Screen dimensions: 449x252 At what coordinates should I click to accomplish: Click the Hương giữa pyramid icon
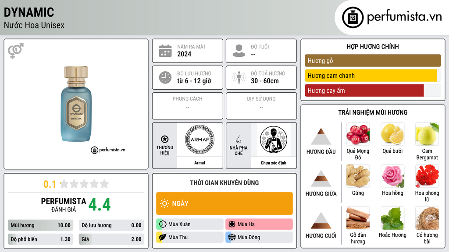321,178
